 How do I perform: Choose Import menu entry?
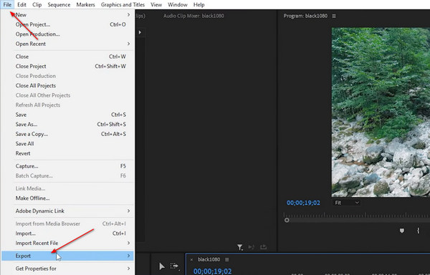67,233
